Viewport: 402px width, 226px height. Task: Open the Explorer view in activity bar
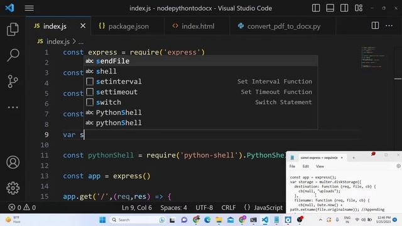tap(13, 29)
